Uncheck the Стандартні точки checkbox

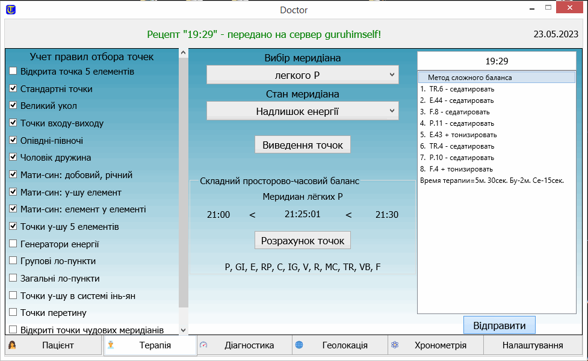(13, 88)
